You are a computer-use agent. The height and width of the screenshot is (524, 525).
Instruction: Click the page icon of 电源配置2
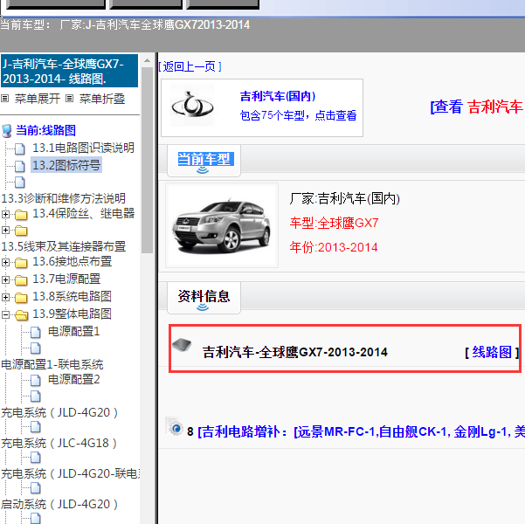pyautogui.click(x=36, y=381)
